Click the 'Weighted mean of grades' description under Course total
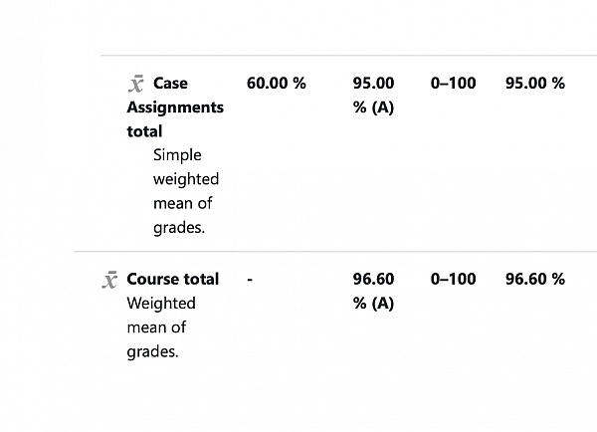 160,327
